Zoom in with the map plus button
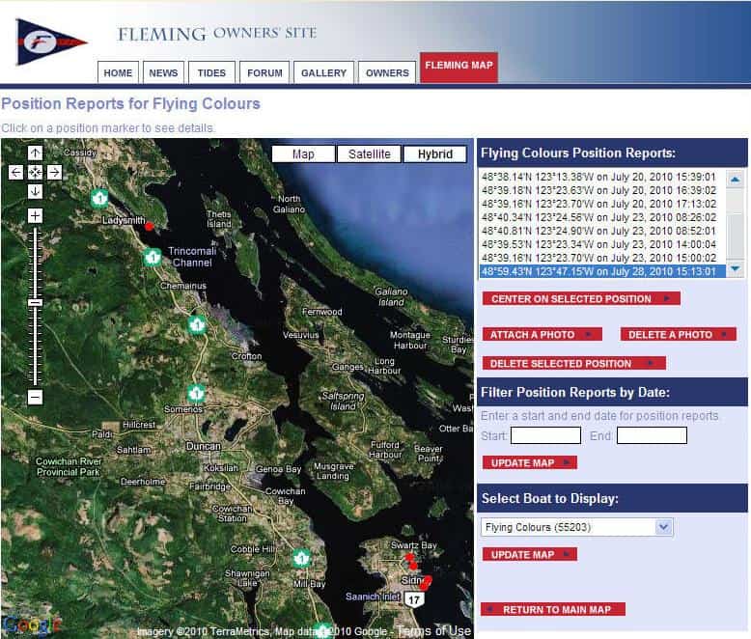The width and height of the screenshot is (751, 639). click(x=35, y=215)
